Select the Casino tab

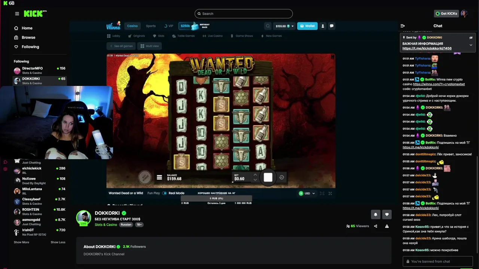pyautogui.click(x=132, y=26)
